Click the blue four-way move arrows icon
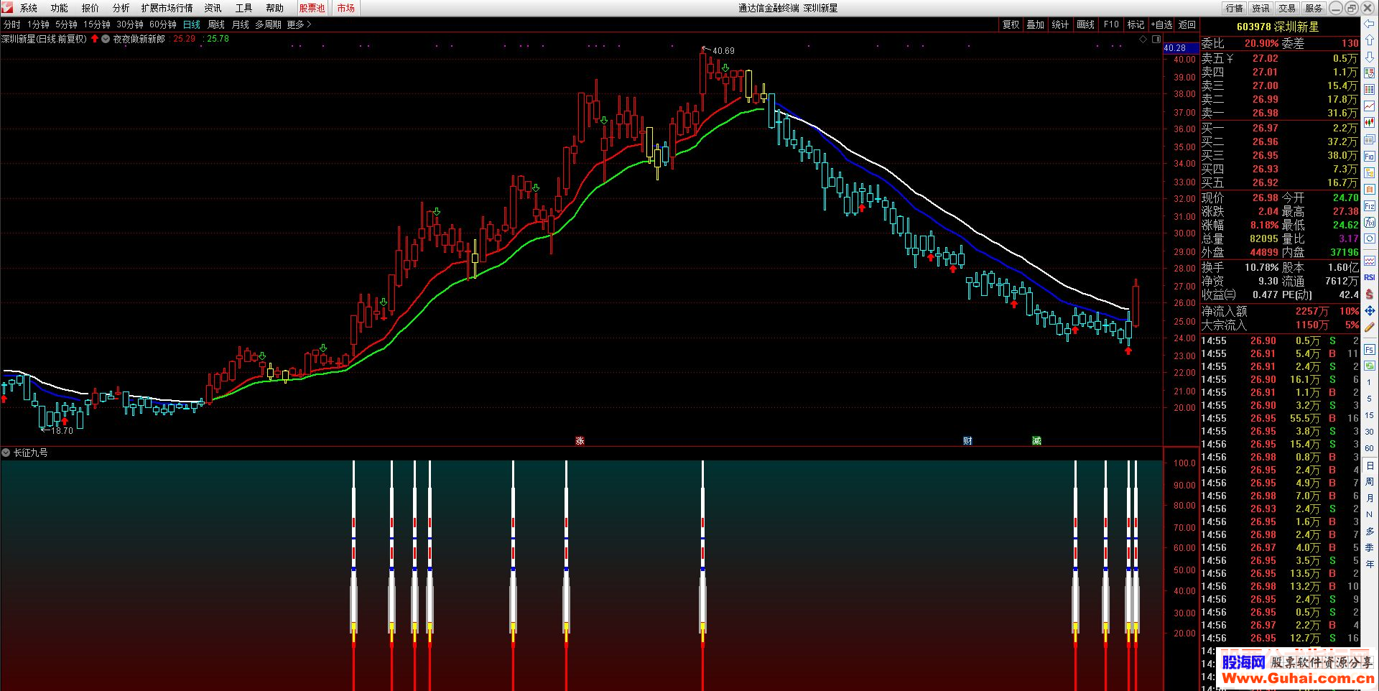 click(x=1370, y=311)
